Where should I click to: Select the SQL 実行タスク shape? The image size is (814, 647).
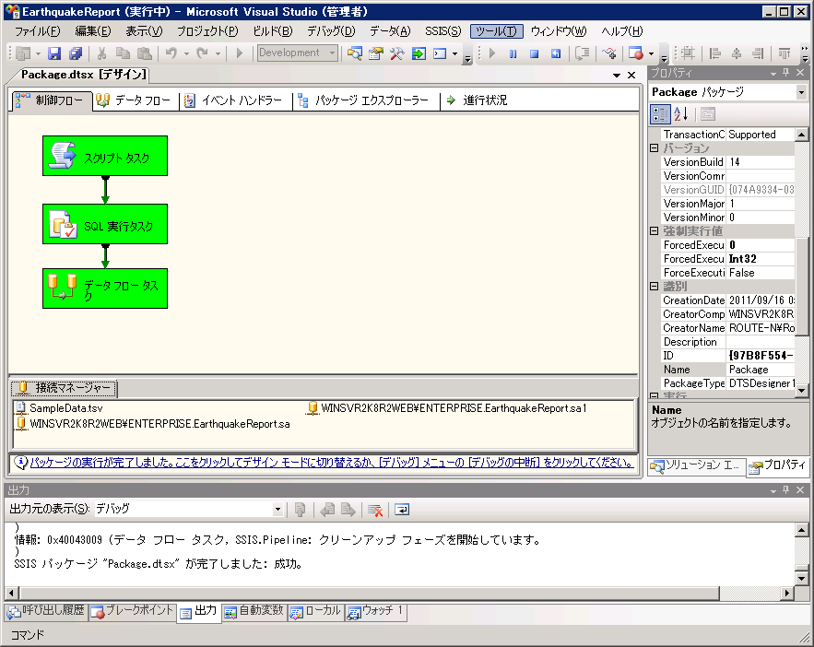104,224
